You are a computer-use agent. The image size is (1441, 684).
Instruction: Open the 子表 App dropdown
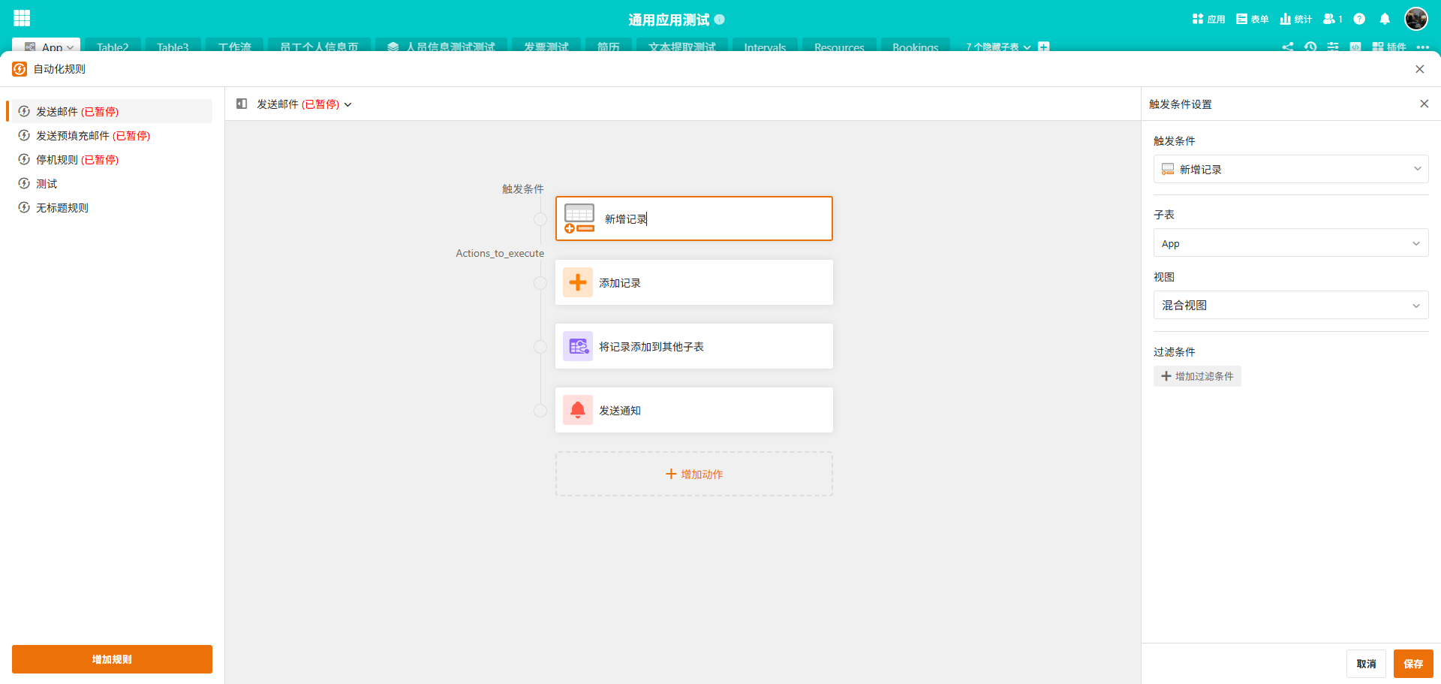pyautogui.click(x=1290, y=243)
